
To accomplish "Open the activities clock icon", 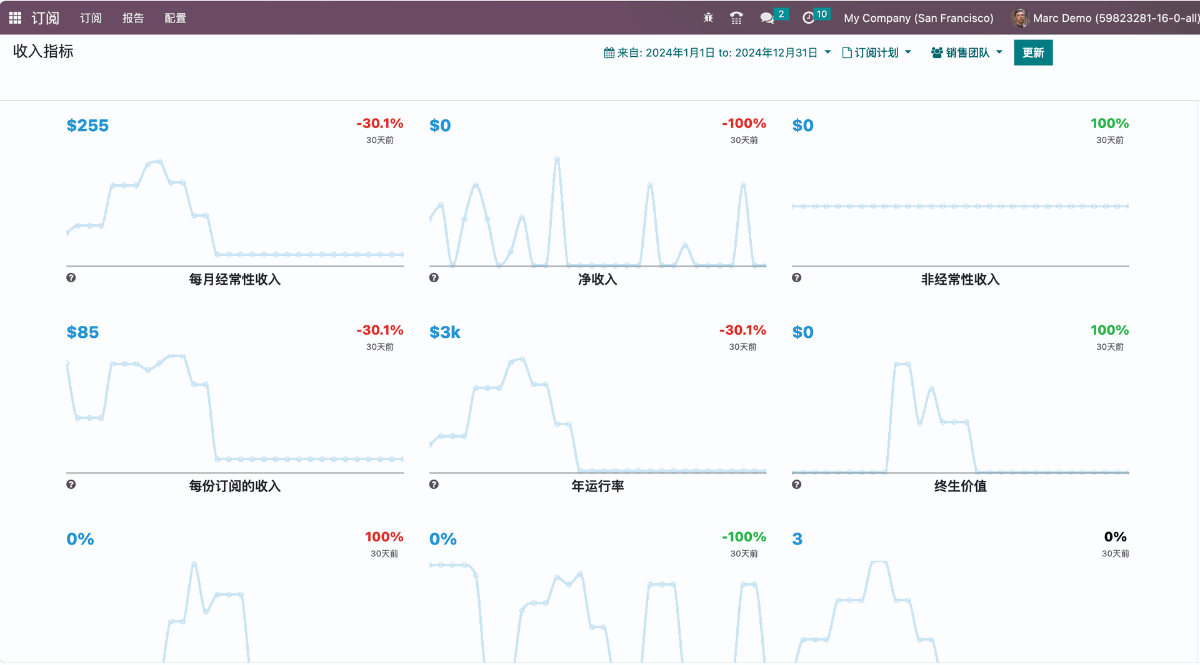I will (x=808, y=18).
